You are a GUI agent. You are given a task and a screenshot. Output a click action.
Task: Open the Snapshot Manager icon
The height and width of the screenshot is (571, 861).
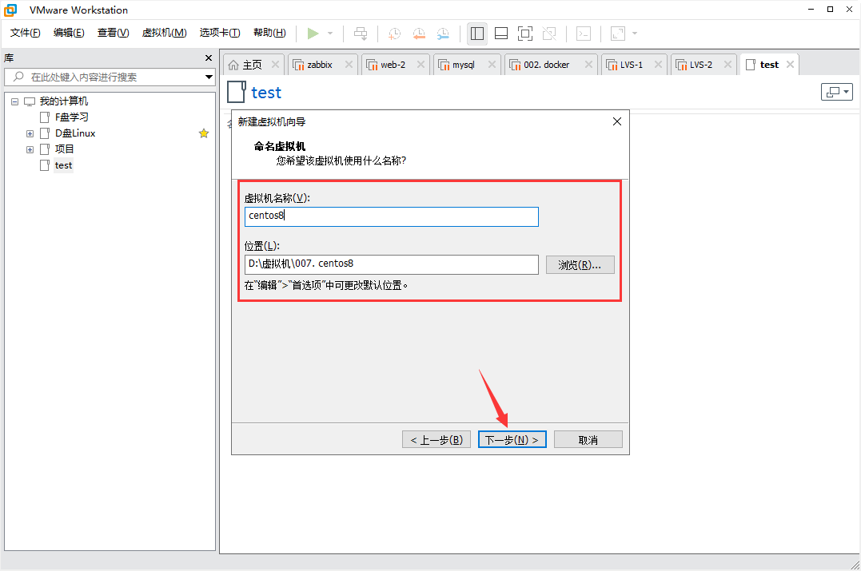(x=443, y=34)
